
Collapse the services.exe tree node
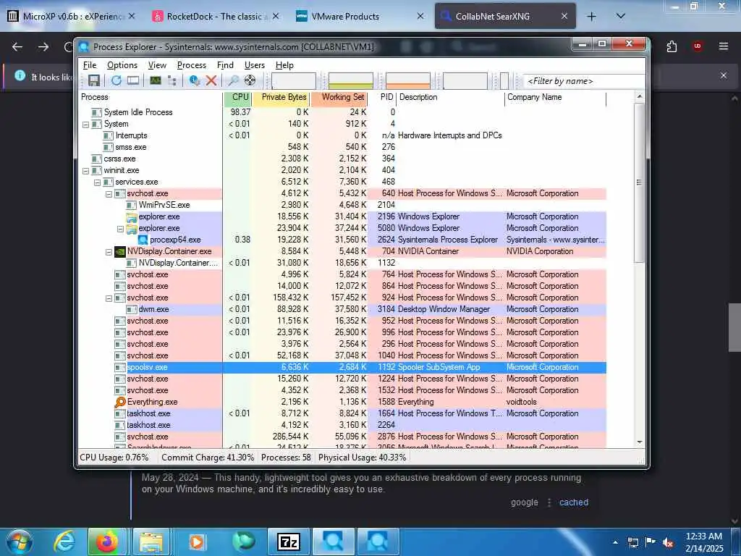(98, 182)
